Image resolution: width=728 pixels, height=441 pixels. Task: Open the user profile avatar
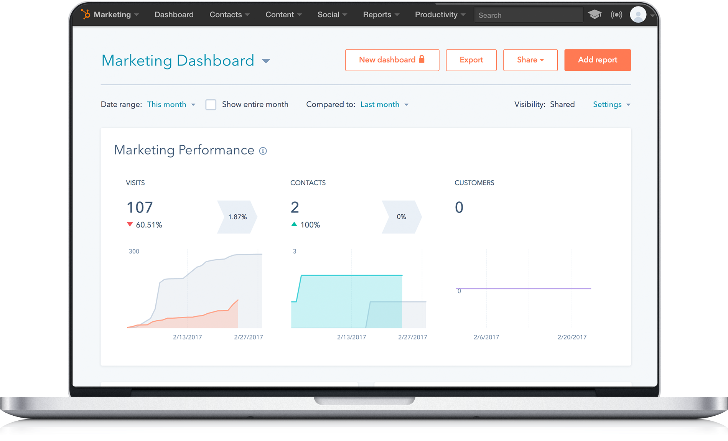[x=637, y=15]
